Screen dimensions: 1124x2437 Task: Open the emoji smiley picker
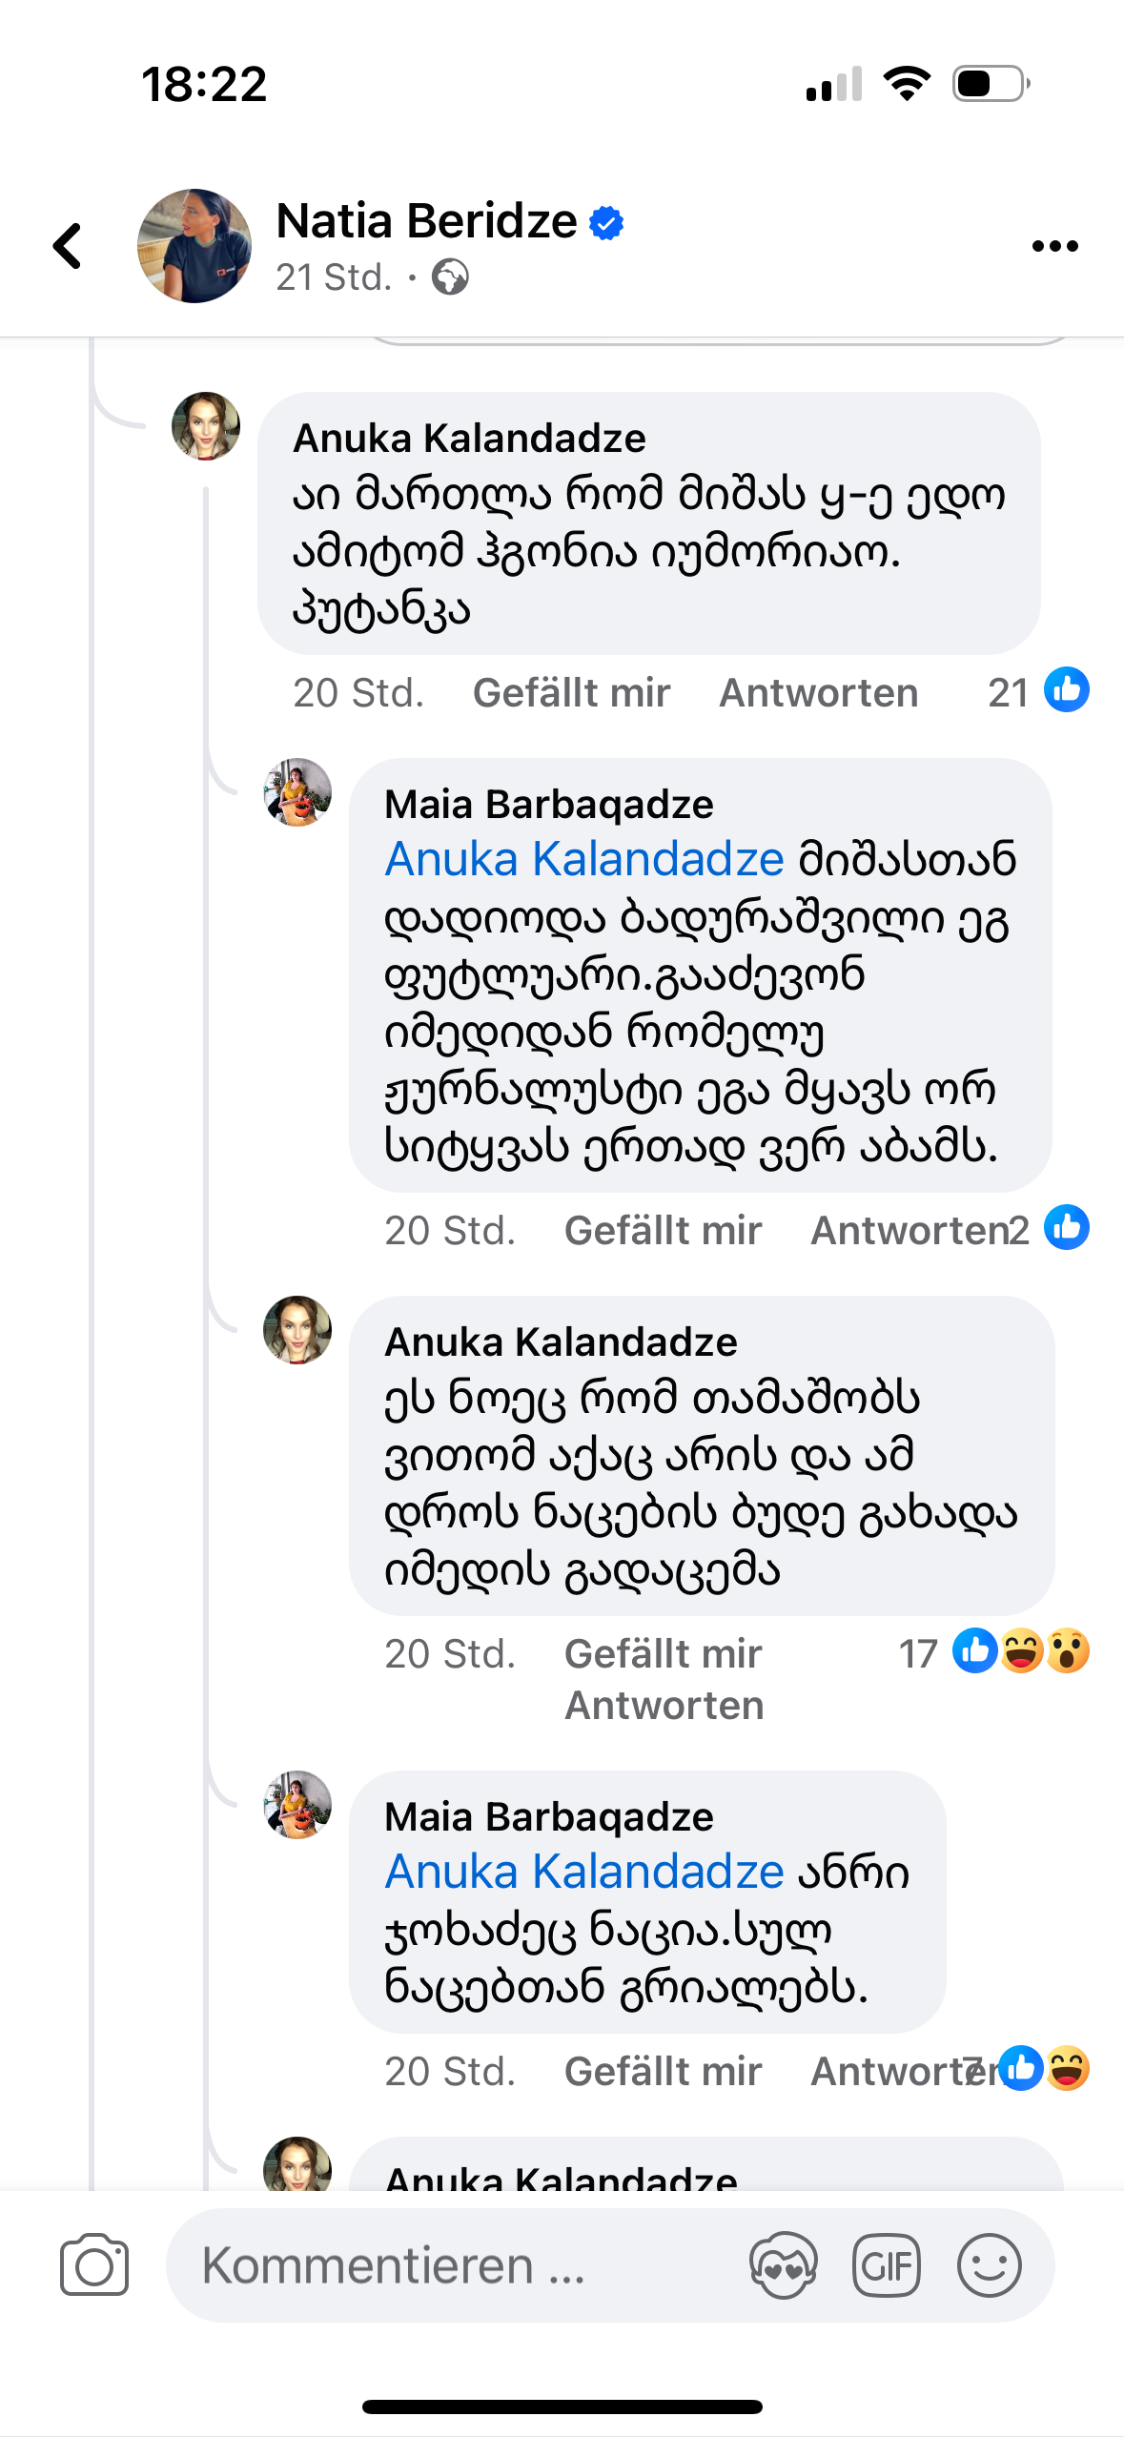(989, 2264)
